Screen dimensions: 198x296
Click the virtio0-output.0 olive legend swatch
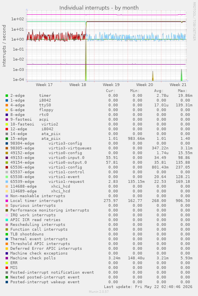[7, 163]
